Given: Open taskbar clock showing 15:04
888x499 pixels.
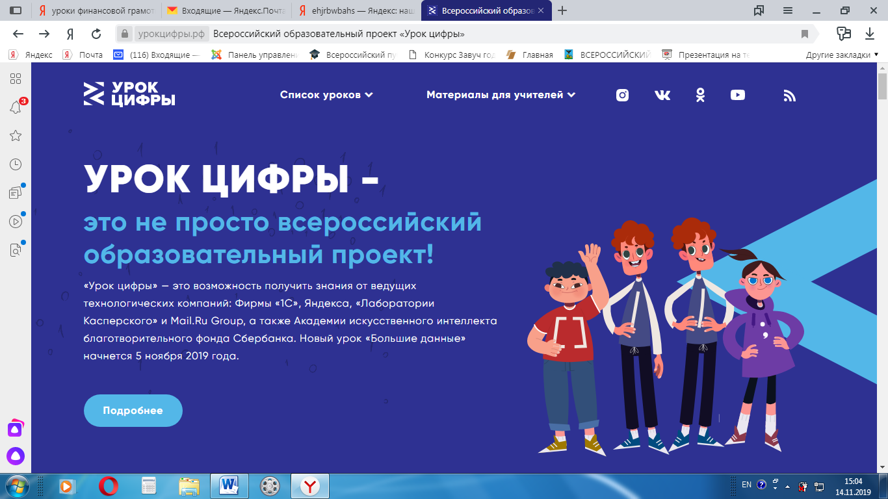Looking at the screenshot, I should coord(853,486).
